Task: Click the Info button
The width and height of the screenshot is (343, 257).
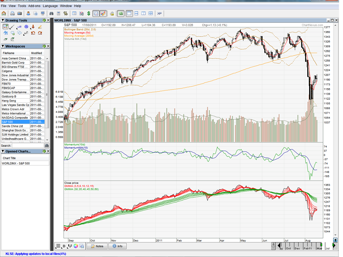Action: click(x=118, y=246)
